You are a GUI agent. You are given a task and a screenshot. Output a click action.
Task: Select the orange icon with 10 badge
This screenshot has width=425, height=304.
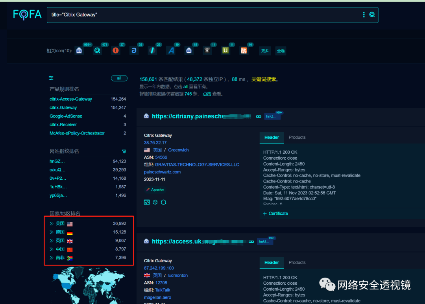click(244, 50)
